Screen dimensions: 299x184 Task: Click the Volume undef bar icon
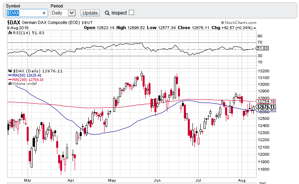(x=10, y=84)
